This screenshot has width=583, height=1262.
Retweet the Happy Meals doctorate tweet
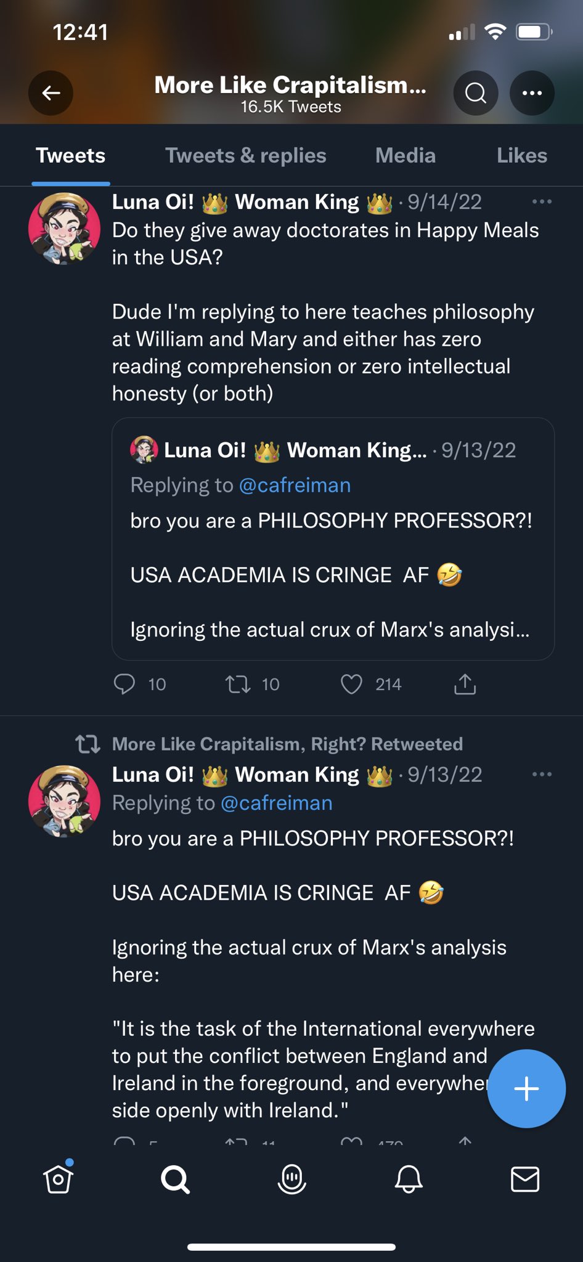point(238,684)
